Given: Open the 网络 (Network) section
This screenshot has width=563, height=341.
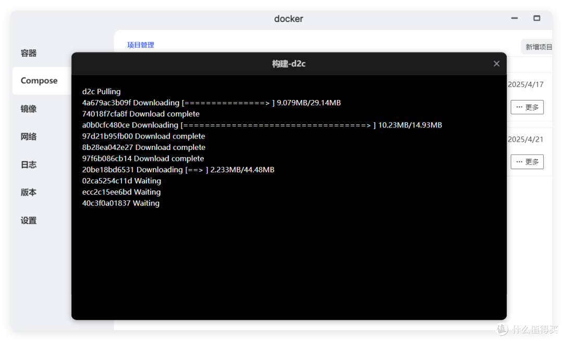Looking at the screenshot, I should pyautogui.click(x=28, y=136).
